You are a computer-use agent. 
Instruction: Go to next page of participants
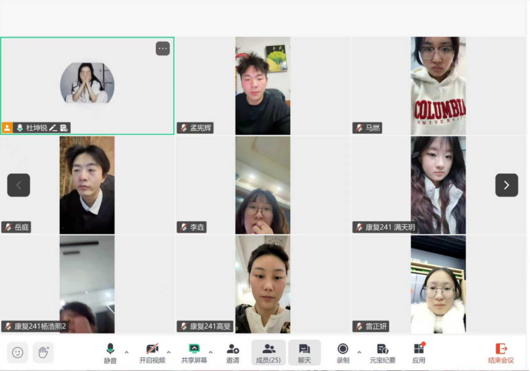click(x=506, y=185)
